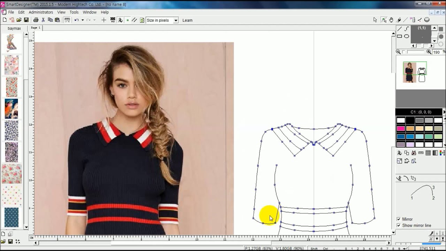Viewport: 446px width, 251px height.
Task: Pick the rectangle shape tool
Action: pos(400,36)
